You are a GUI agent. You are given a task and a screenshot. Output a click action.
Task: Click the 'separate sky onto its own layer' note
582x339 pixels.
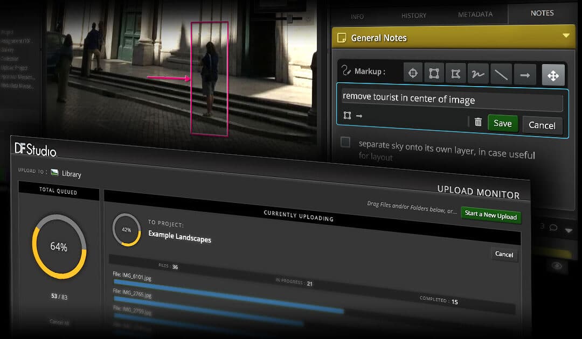click(447, 151)
